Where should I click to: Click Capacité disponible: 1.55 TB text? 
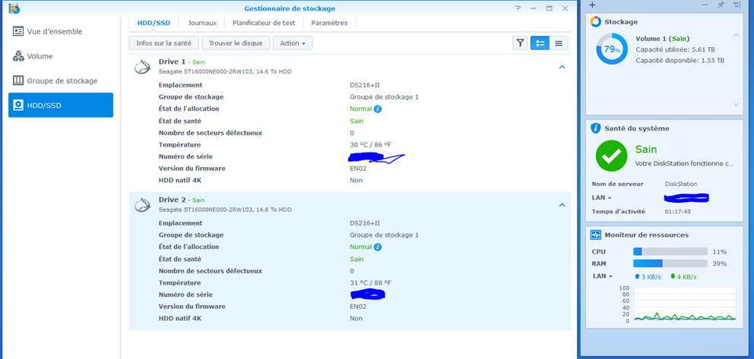[x=680, y=61]
